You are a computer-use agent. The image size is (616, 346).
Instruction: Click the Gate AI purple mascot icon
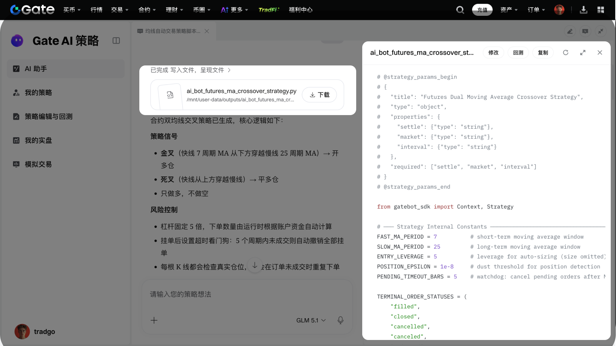(17, 41)
